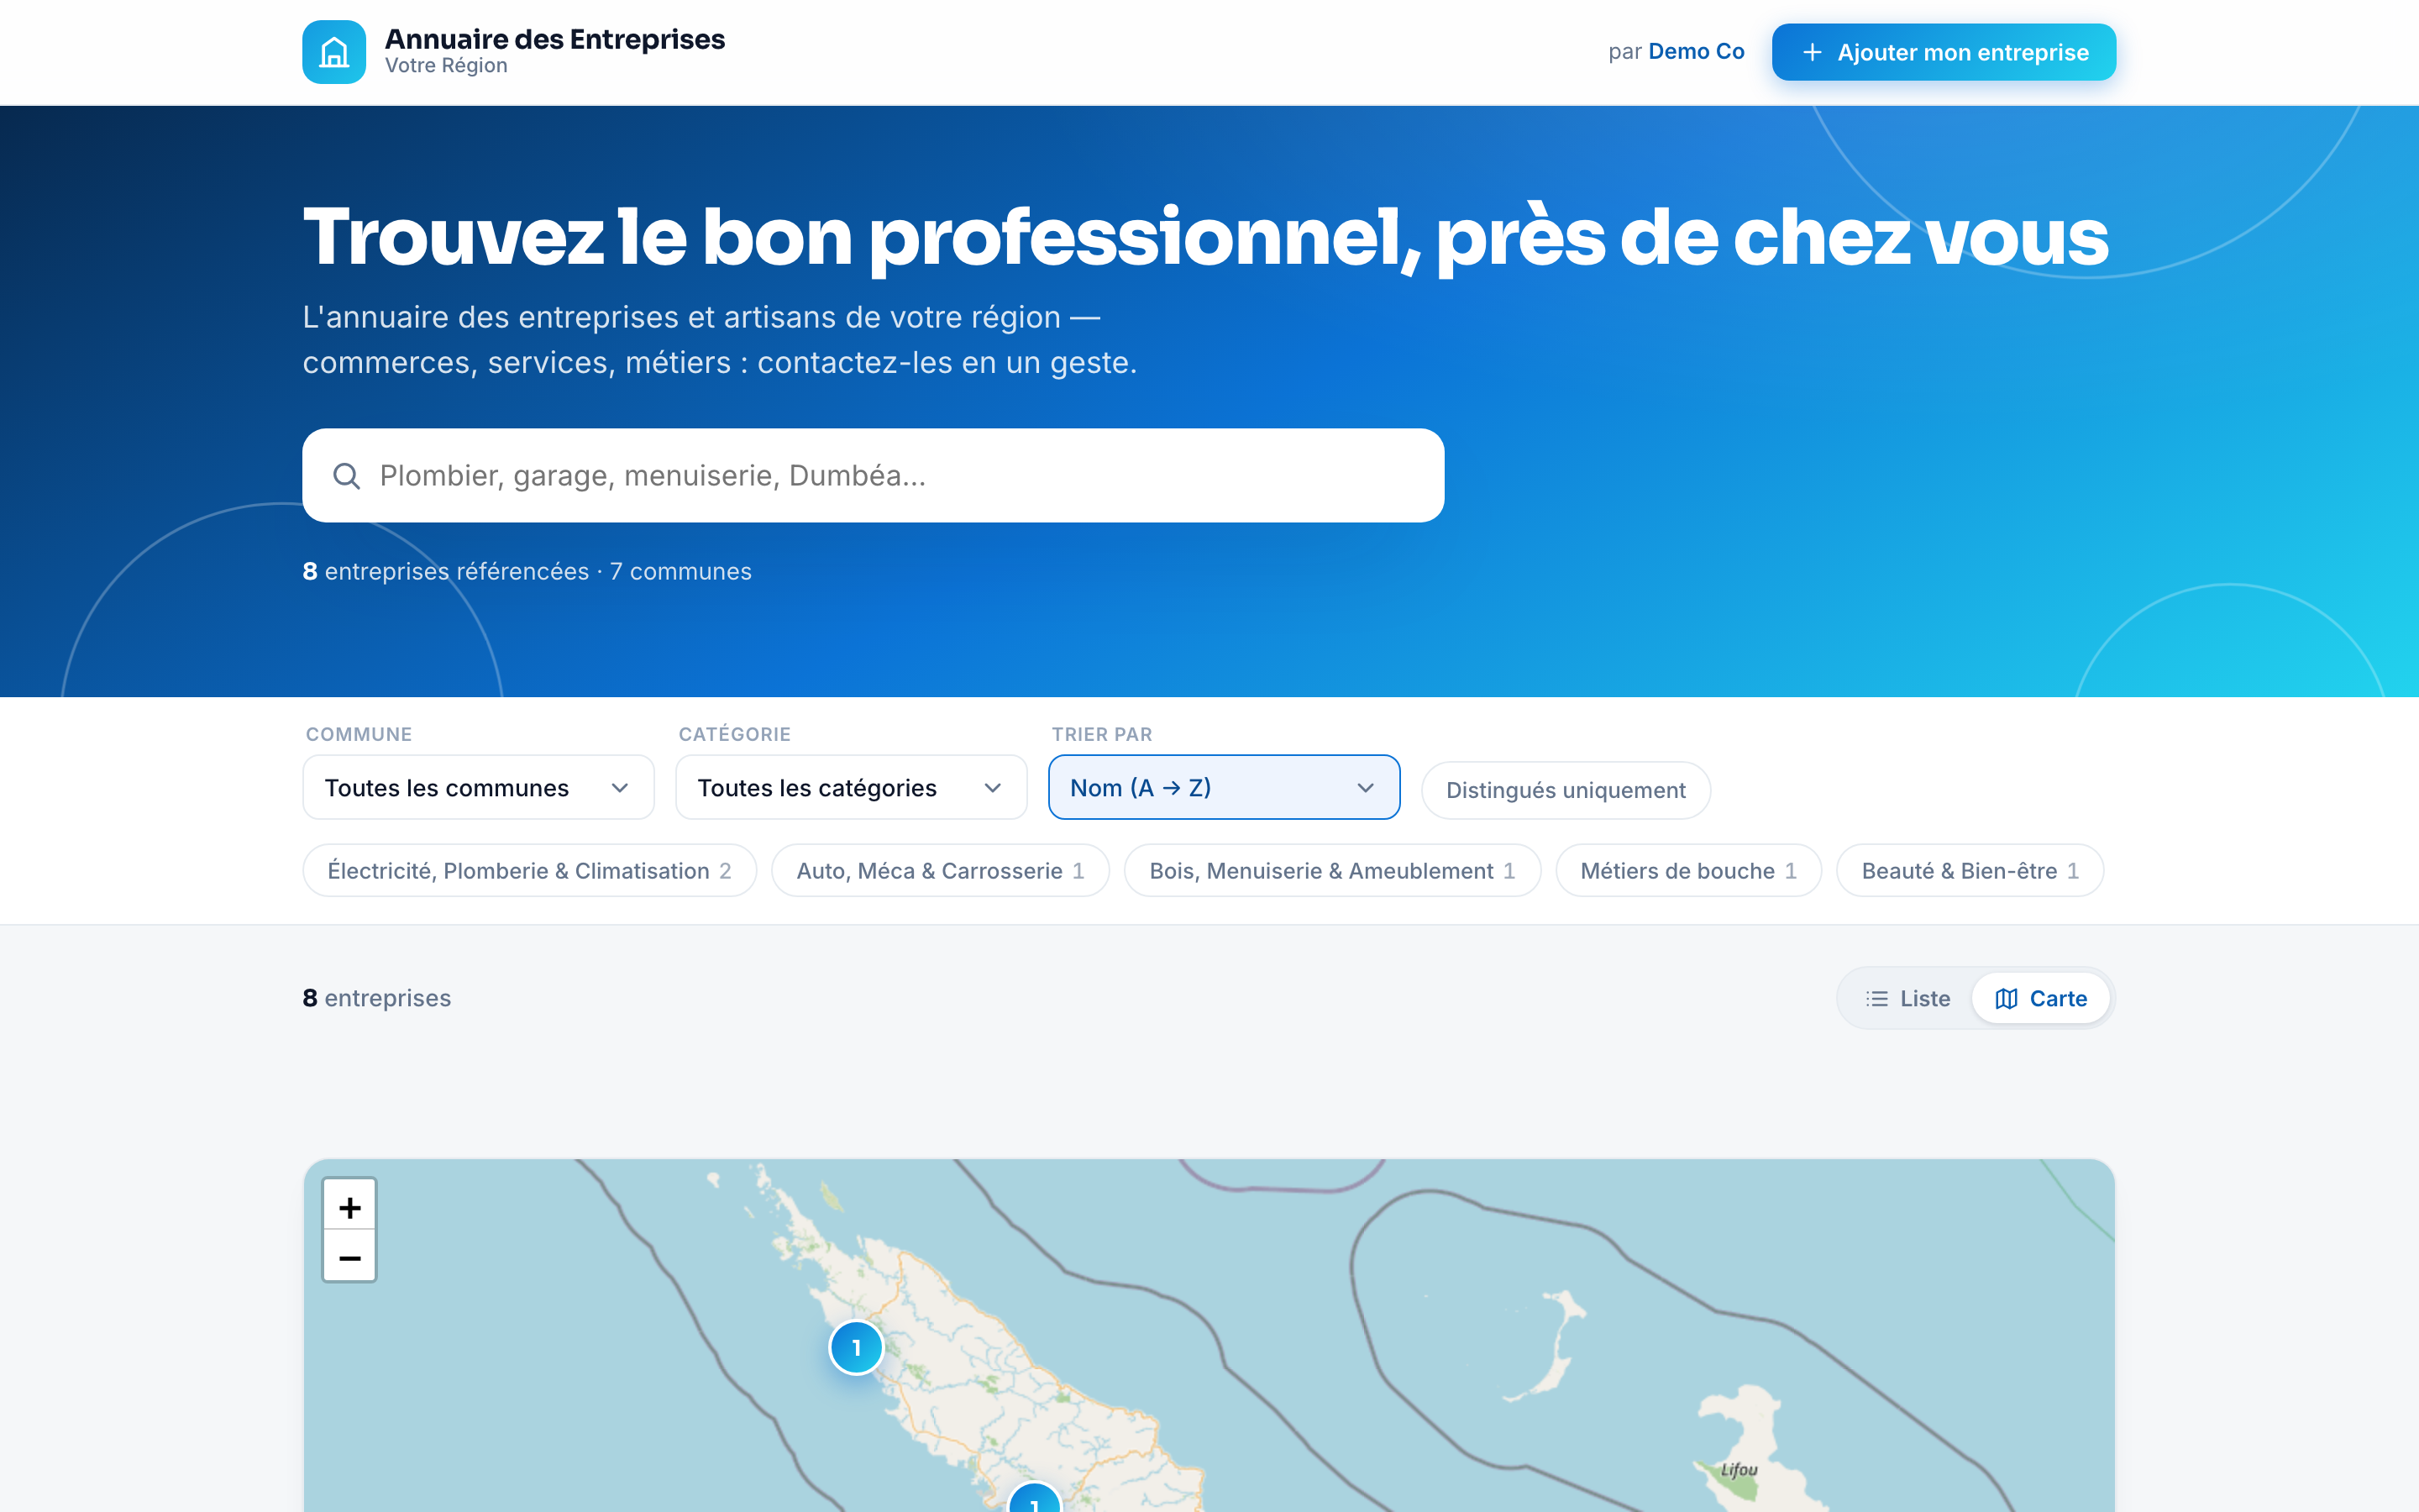Click the blue building logo icon
Viewport: 2419px width, 1512px height.
click(333, 52)
